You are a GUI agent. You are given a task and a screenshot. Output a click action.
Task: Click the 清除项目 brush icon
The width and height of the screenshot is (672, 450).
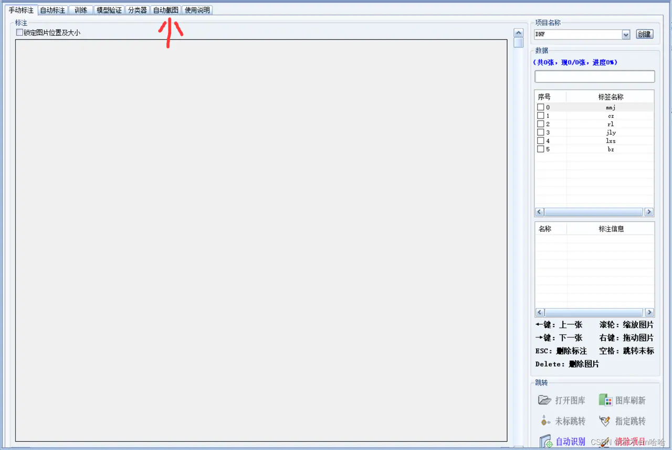[605, 442]
